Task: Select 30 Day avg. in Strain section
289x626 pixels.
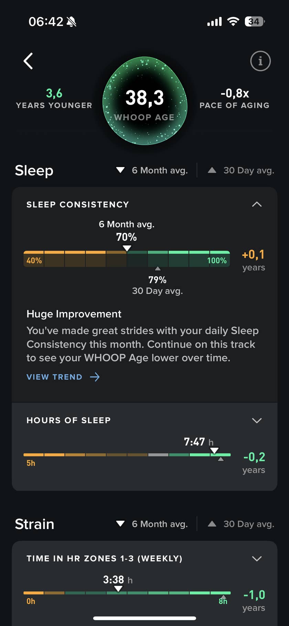Action: coord(241,524)
